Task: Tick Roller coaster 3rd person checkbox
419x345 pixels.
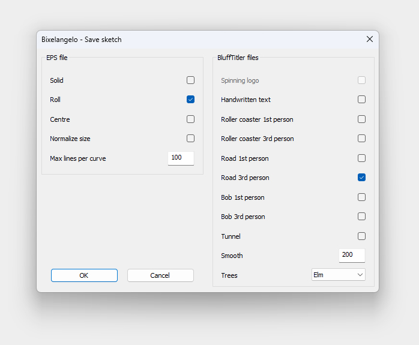Action: point(361,139)
